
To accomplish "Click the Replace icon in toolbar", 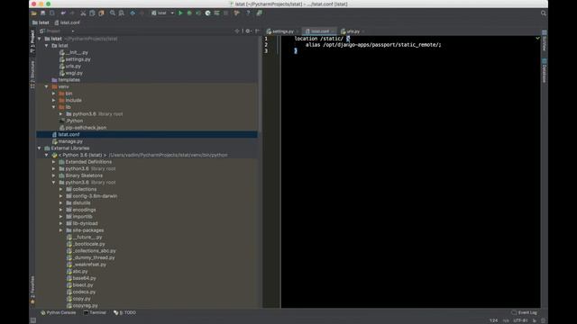I will click(122, 13).
